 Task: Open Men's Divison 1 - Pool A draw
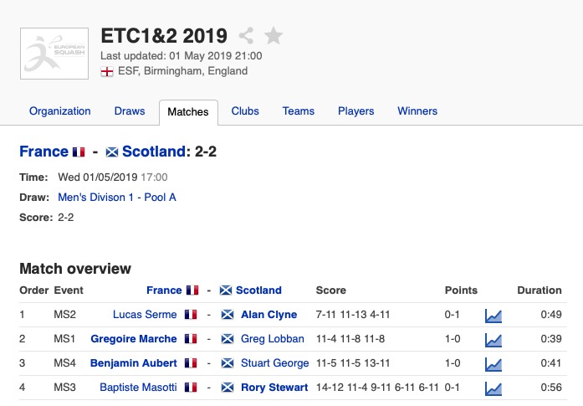pyautogui.click(x=117, y=198)
